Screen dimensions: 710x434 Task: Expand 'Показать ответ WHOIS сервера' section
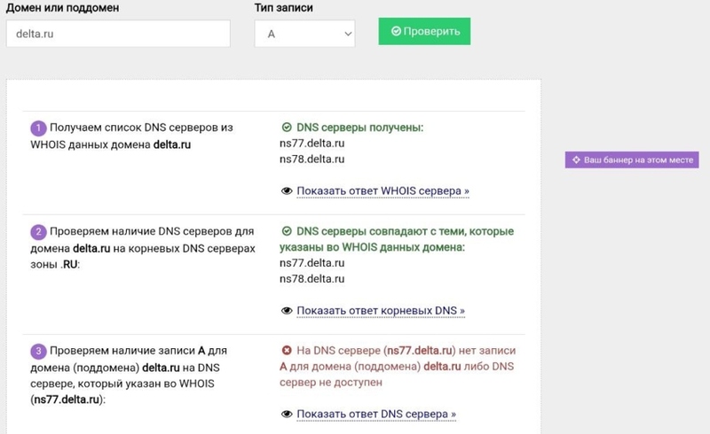tap(383, 190)
